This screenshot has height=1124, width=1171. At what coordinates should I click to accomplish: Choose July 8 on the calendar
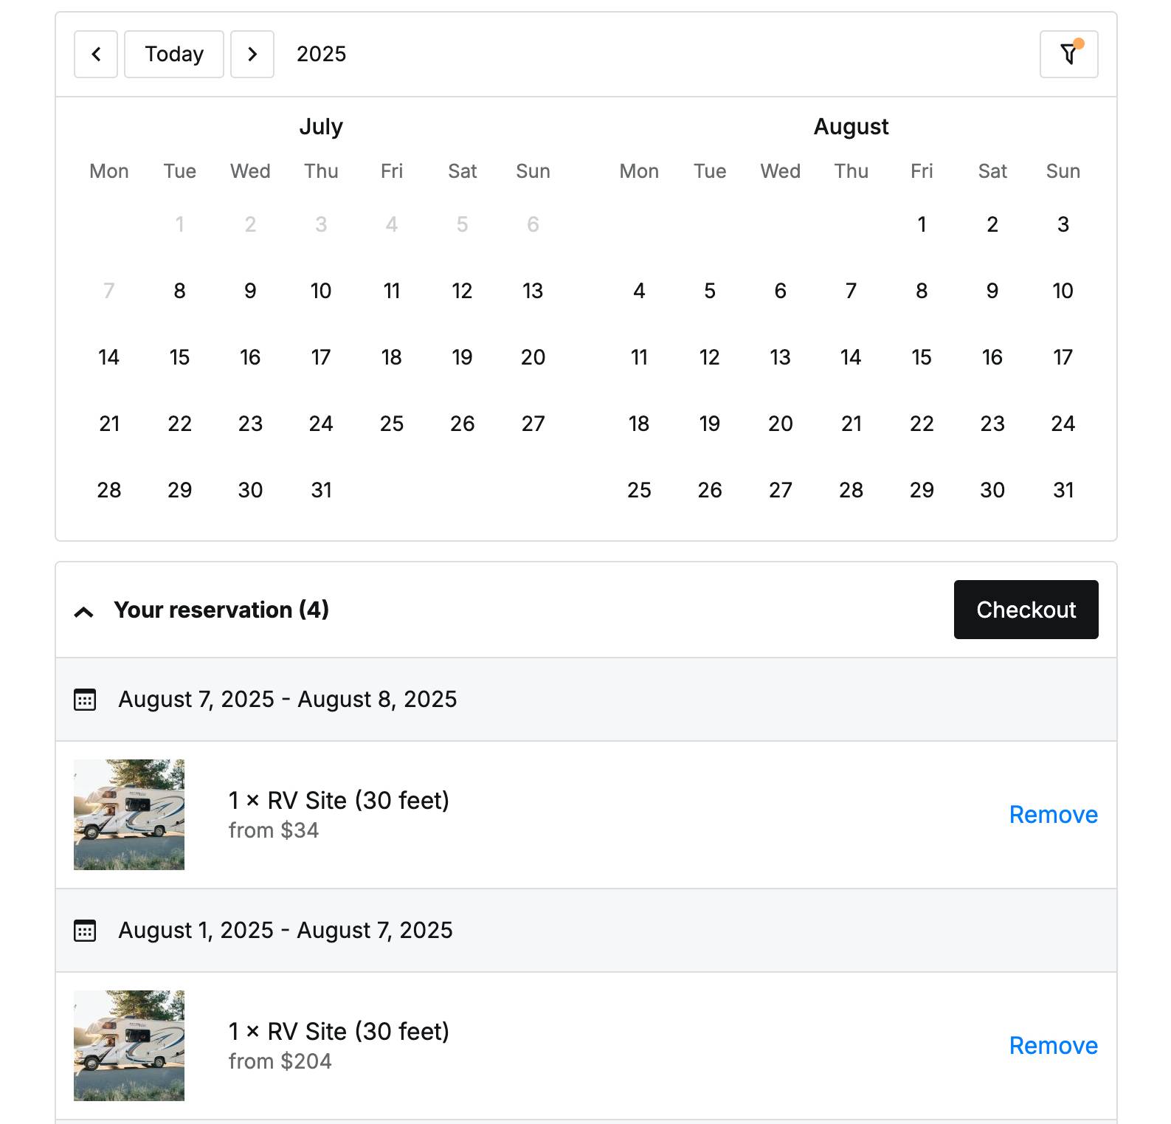(x=179, y=291)
